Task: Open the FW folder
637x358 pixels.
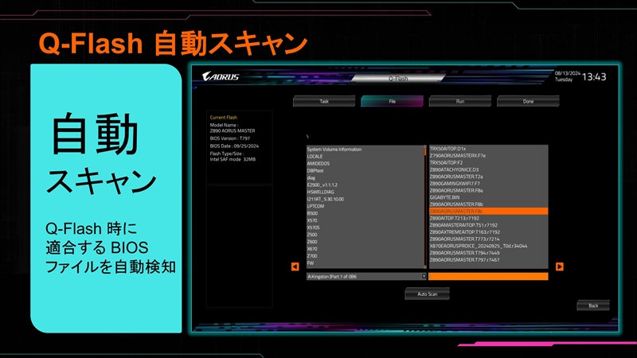Action: pyautogui.click(x=311, y=263)
